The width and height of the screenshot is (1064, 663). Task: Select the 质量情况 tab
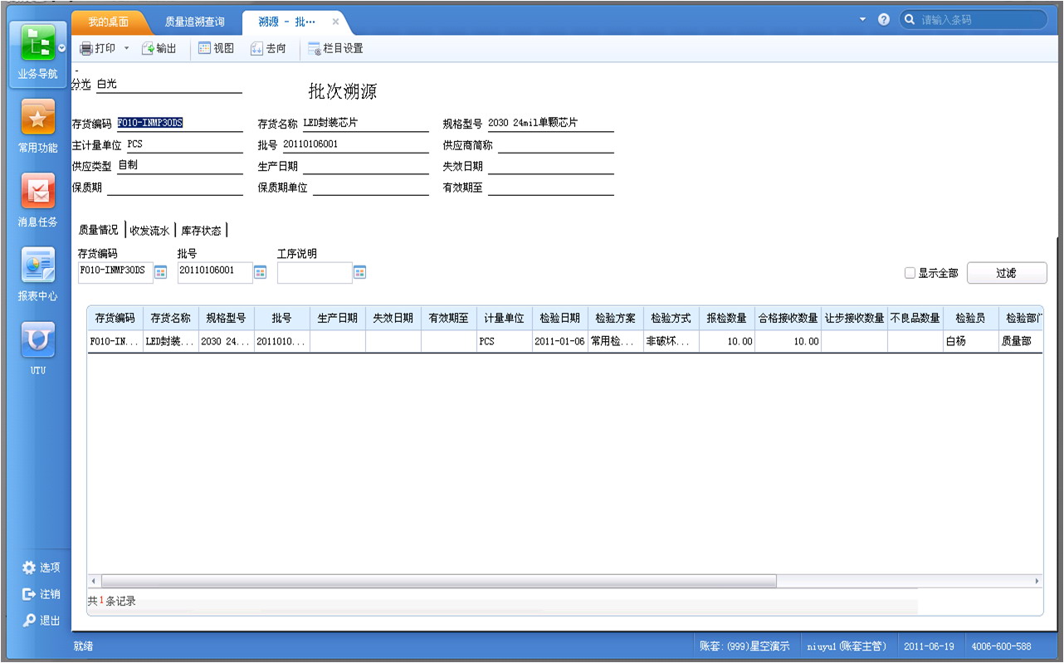pyautogui.click(x=98, y=230)
